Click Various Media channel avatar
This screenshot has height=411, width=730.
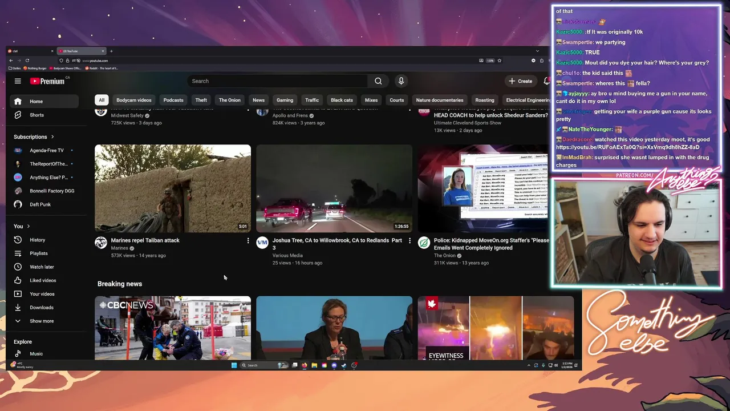[262, 243]
